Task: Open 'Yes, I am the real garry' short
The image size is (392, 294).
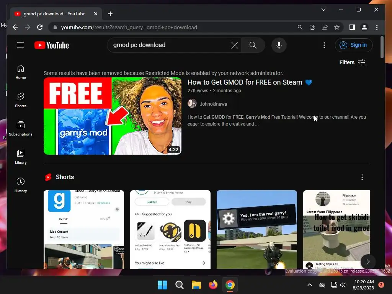Action: tap(257, 229)
